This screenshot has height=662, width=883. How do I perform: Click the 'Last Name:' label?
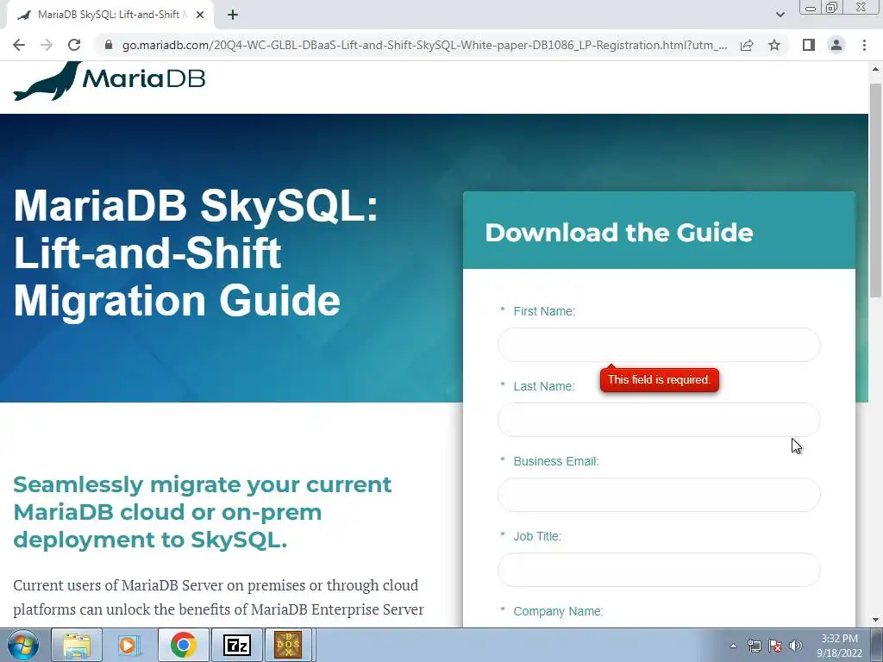(544, 386)
